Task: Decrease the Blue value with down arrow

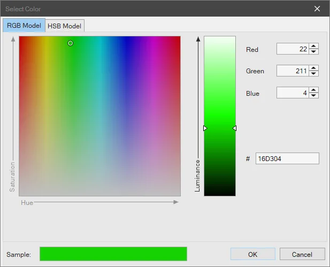Action: coord(314,95)
